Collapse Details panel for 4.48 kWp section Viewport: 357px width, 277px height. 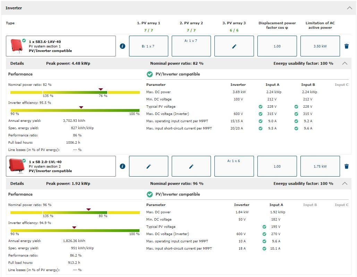coord(345,63)
